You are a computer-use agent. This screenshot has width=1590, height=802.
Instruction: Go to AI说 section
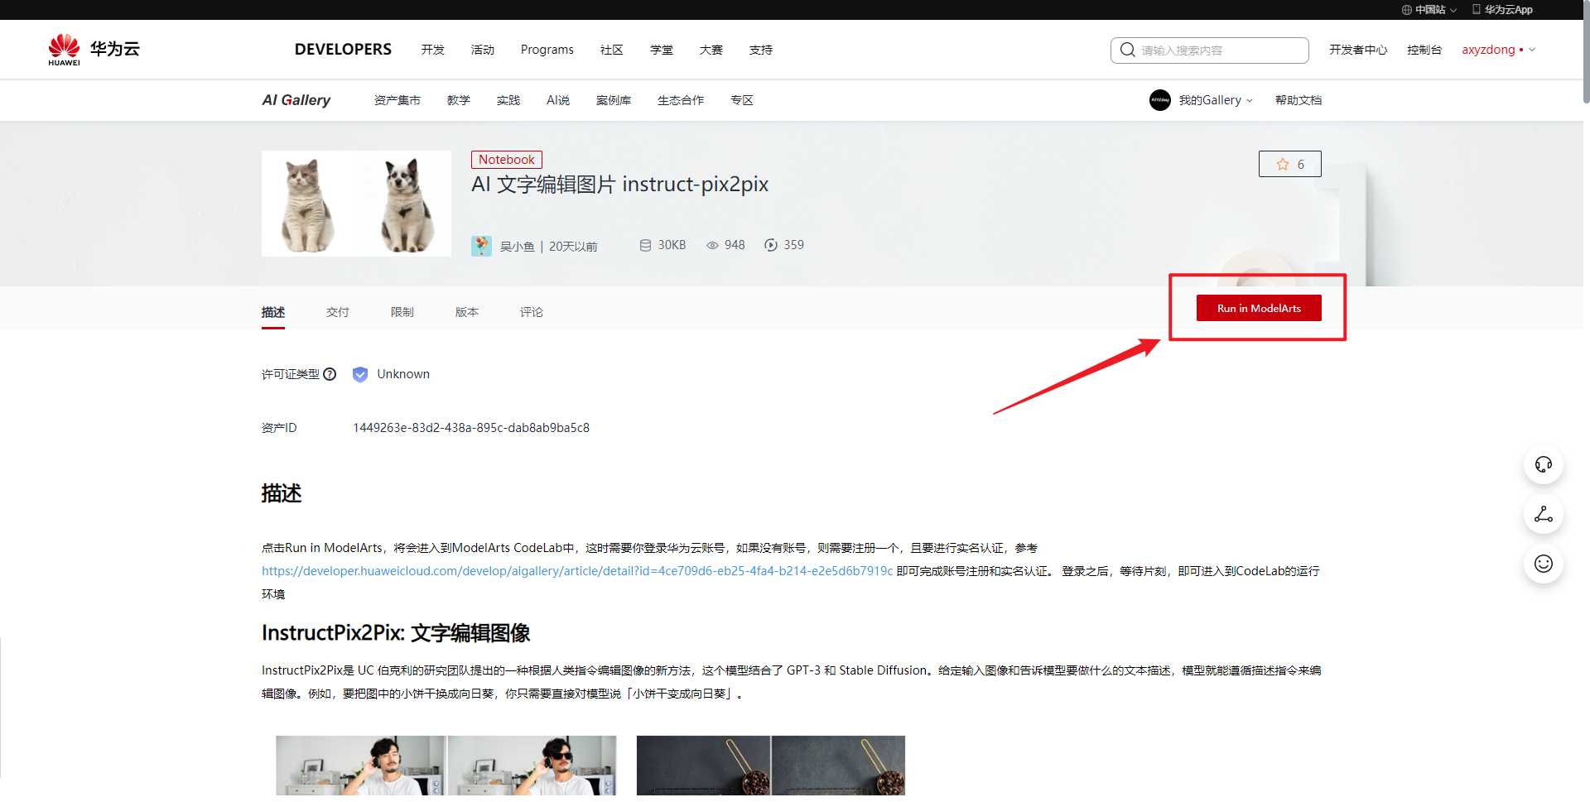point(558,100)
